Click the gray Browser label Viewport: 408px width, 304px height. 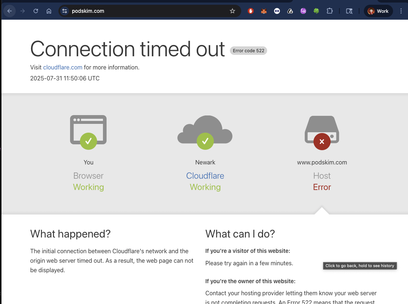(88, 176)
